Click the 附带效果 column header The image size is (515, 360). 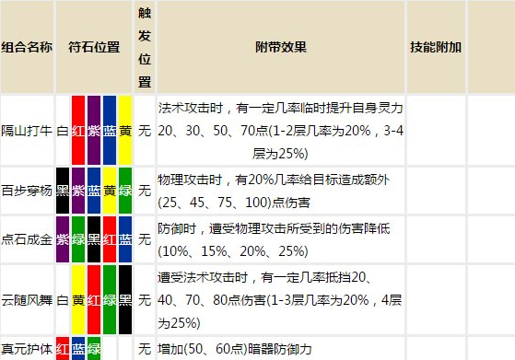click(x=281, y=47)
